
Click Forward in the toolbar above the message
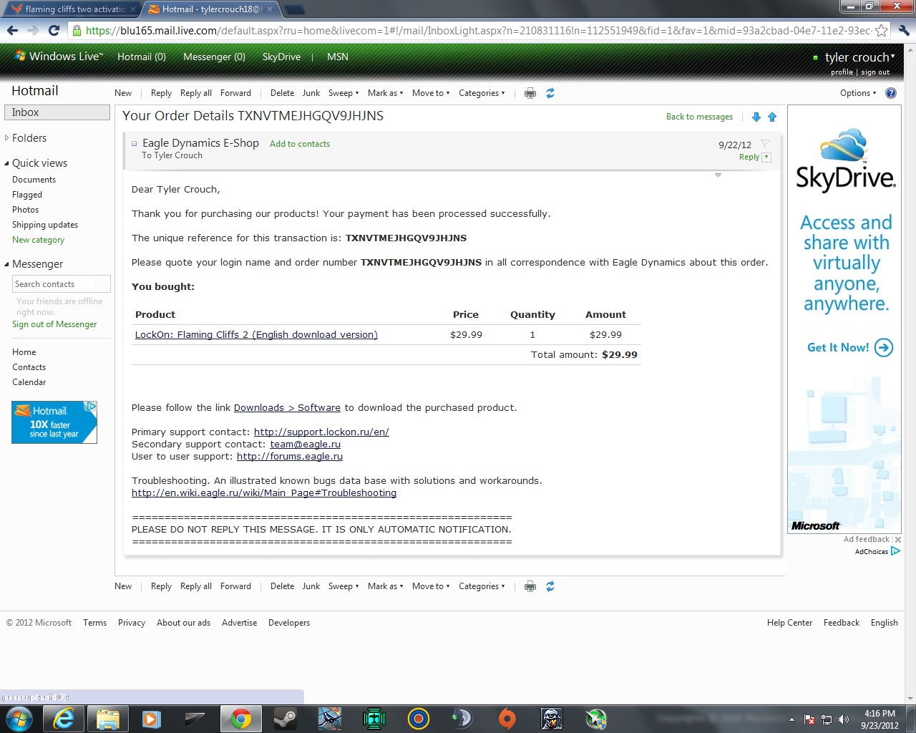pos(235,93)
